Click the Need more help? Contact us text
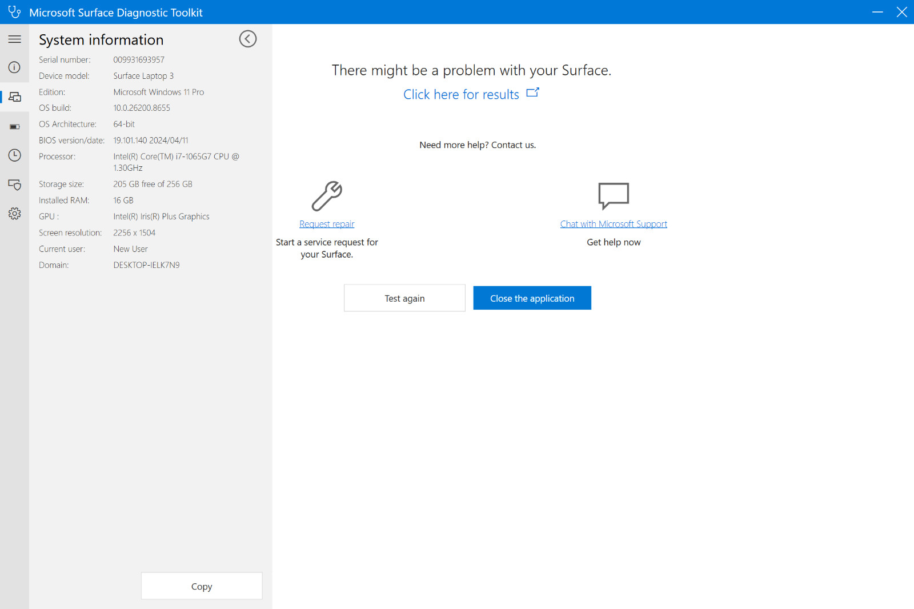This screenshot has height=609, width=914. [x=478, y=145]
